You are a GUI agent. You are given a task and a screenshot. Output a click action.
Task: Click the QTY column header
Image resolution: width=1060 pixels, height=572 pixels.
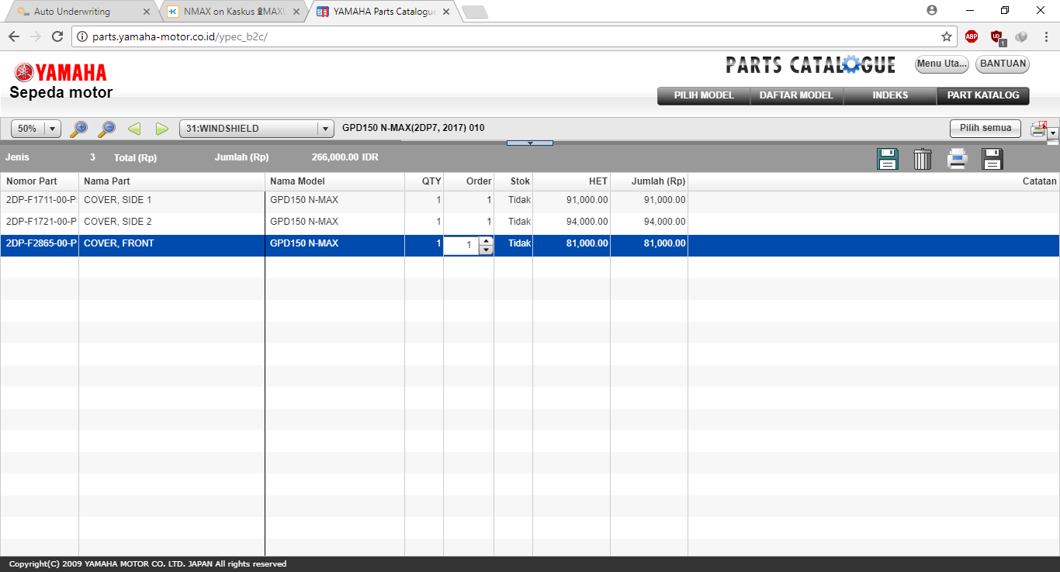pyautogui.click(x=424, y=181)
